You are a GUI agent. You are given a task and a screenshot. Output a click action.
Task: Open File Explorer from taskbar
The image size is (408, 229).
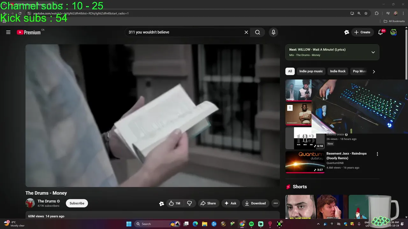(204, 224)
